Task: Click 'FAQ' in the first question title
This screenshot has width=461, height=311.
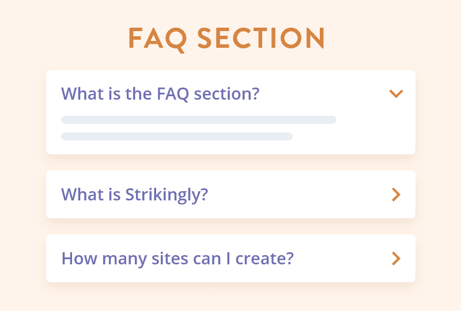Action: click(173, 93)
